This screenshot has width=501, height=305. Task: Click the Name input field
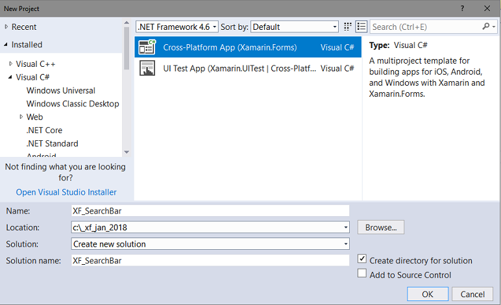click(210, 211)
